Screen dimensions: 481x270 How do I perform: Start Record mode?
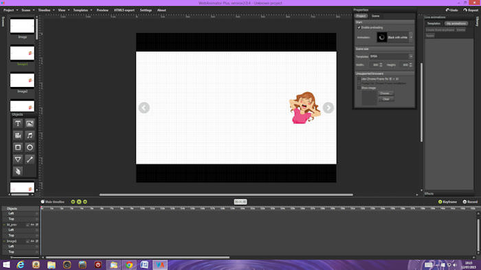pos(470,201)
